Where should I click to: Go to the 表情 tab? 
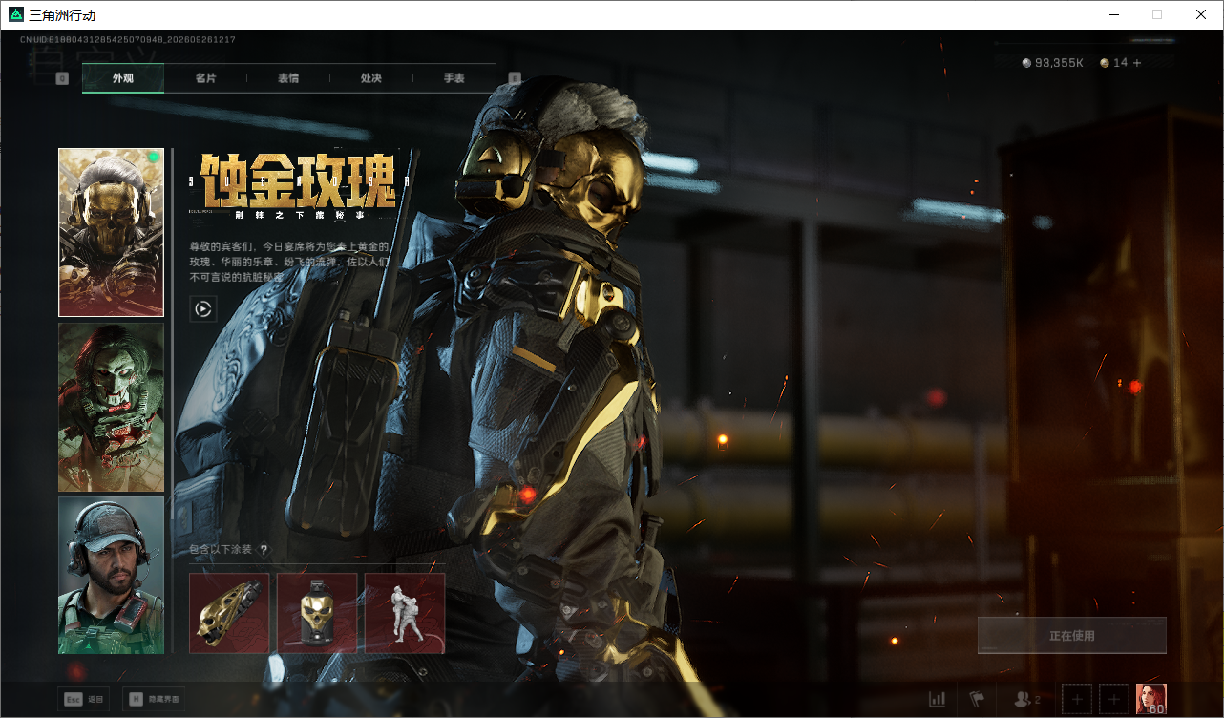tap(288, 78)
